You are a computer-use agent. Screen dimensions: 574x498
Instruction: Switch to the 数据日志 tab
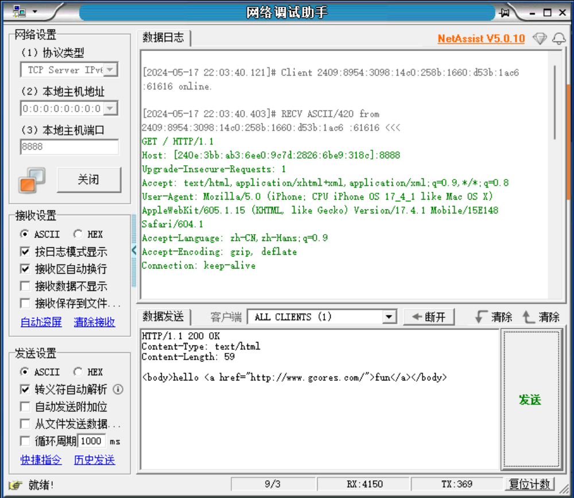pos(164,38)
